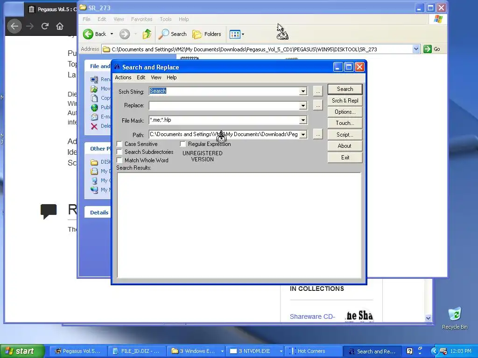Image resolution: width=478 pixels, height=358 pixels.
Task: Open the Windows Explorer taskbar group
Action: (197, 351)
